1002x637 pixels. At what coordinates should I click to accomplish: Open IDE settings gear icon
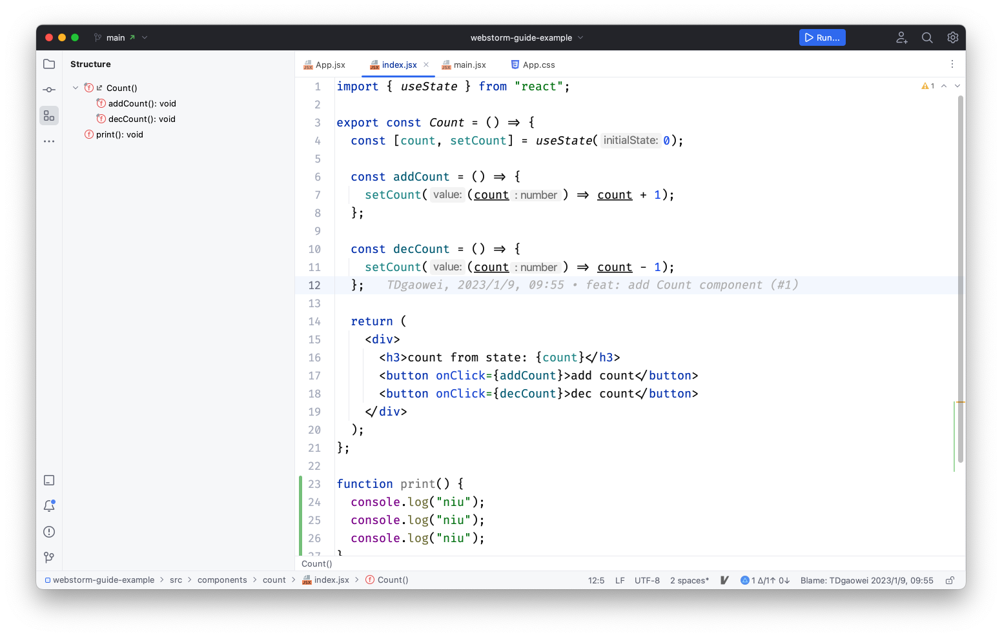[952, 37]
